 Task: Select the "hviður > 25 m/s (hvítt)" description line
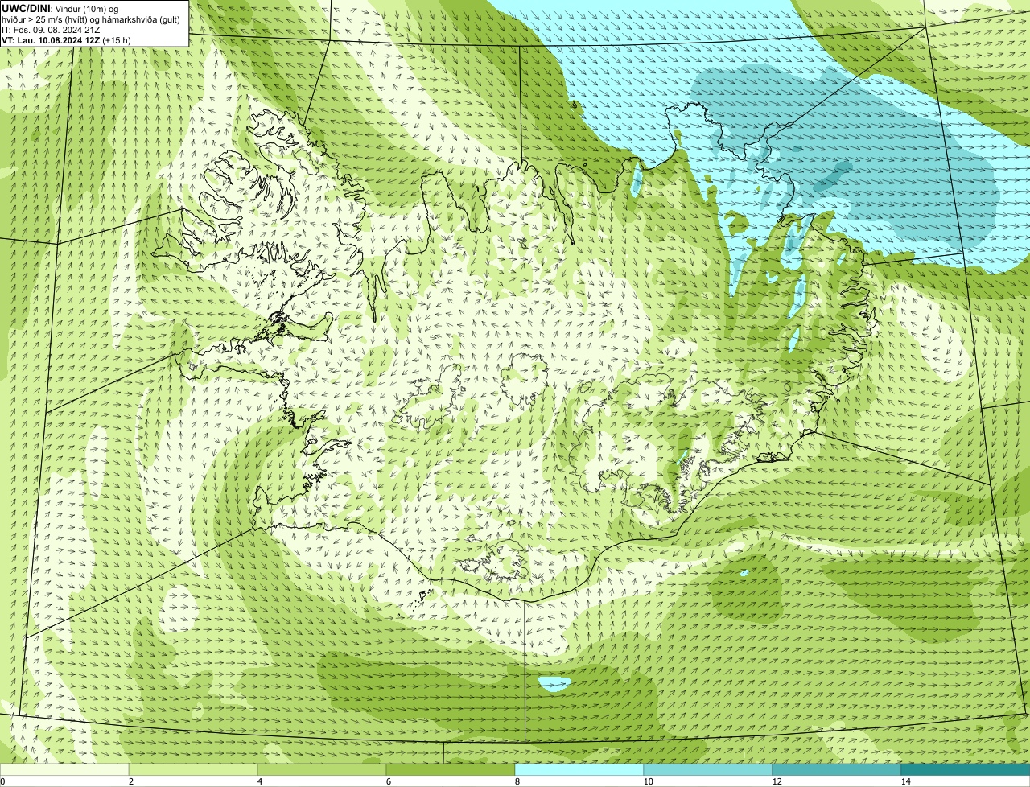[x=92, y=19]
